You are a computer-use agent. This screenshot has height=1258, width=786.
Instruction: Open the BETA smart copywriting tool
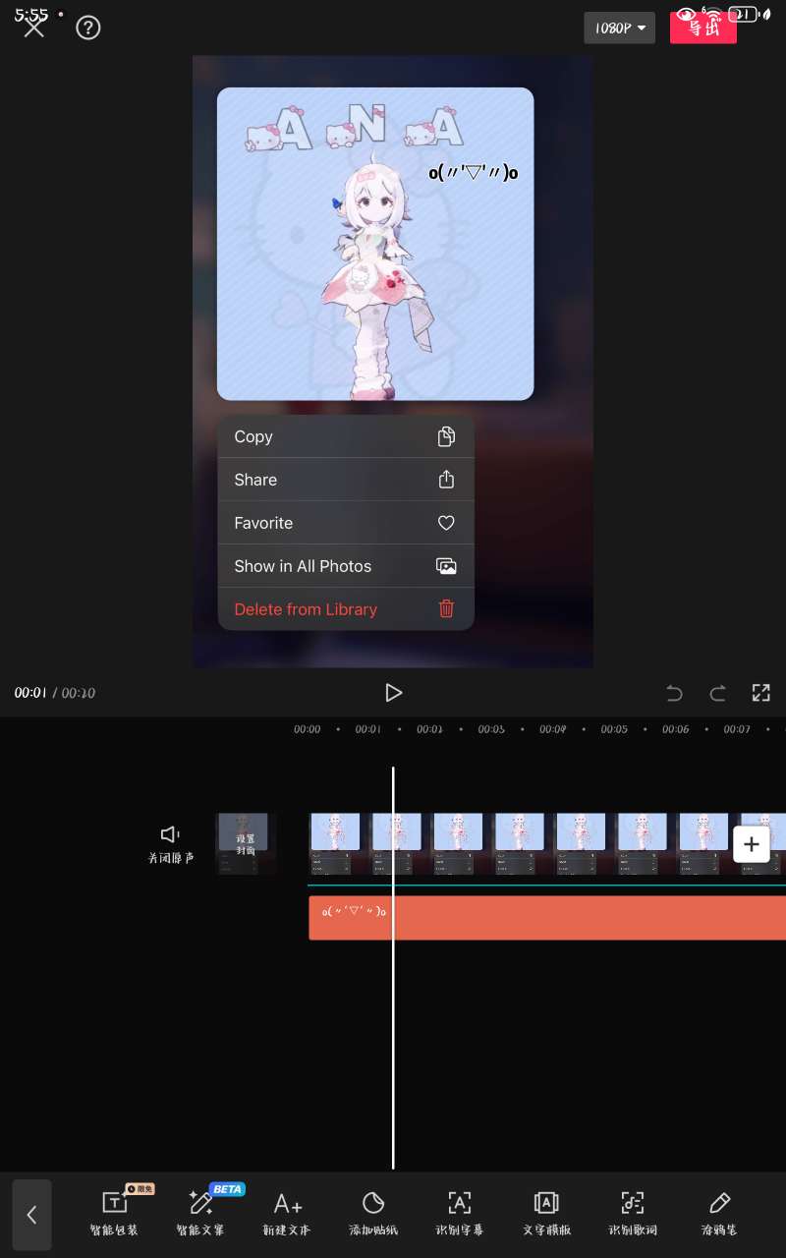[200, 1213]
